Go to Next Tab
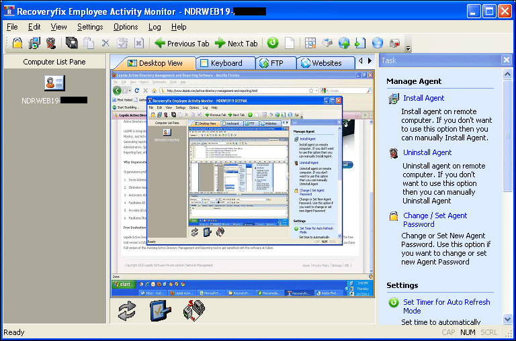The width and height of the screenshot is (516, 341). [x=236, y=44]
